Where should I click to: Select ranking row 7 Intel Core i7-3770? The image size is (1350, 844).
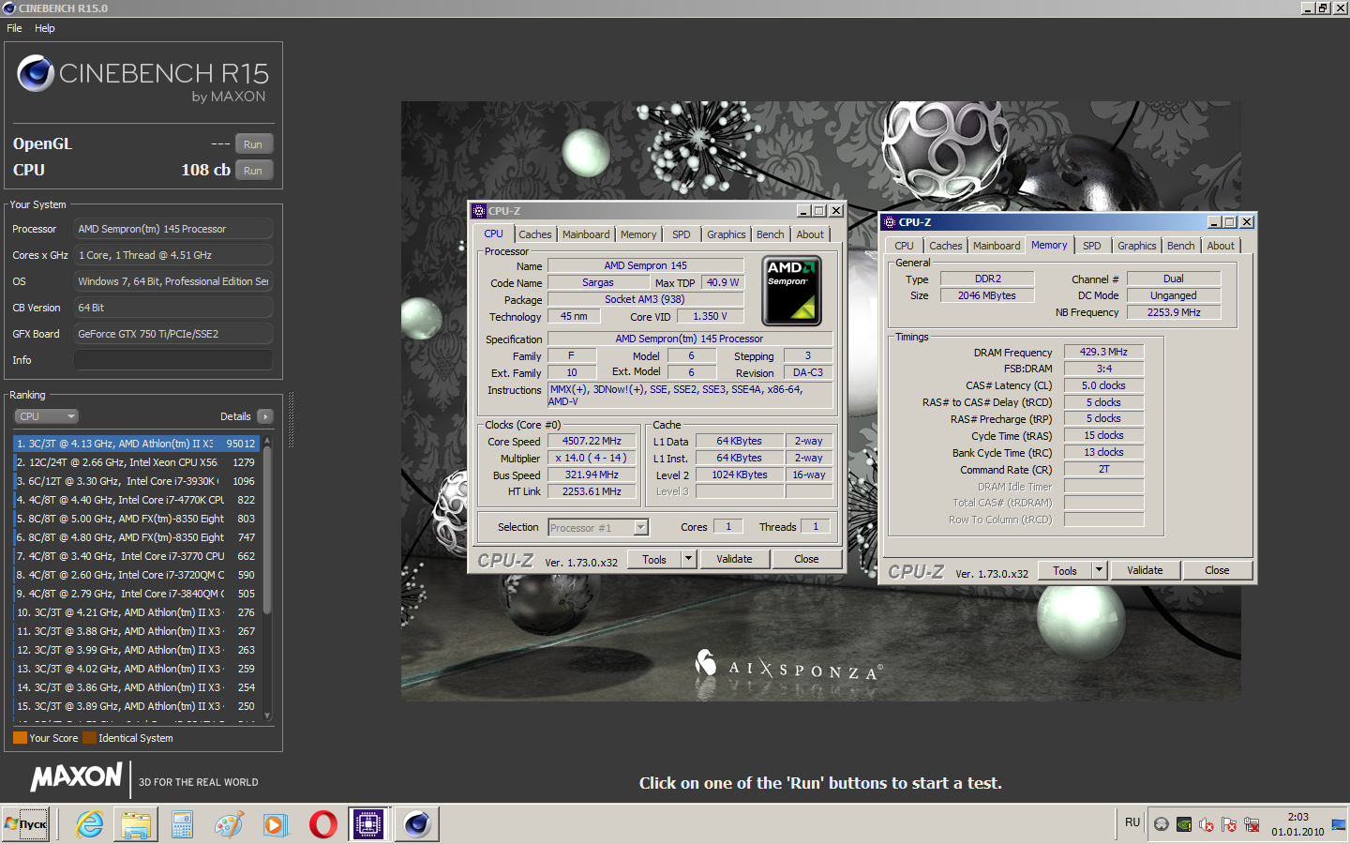coord(136,556)
